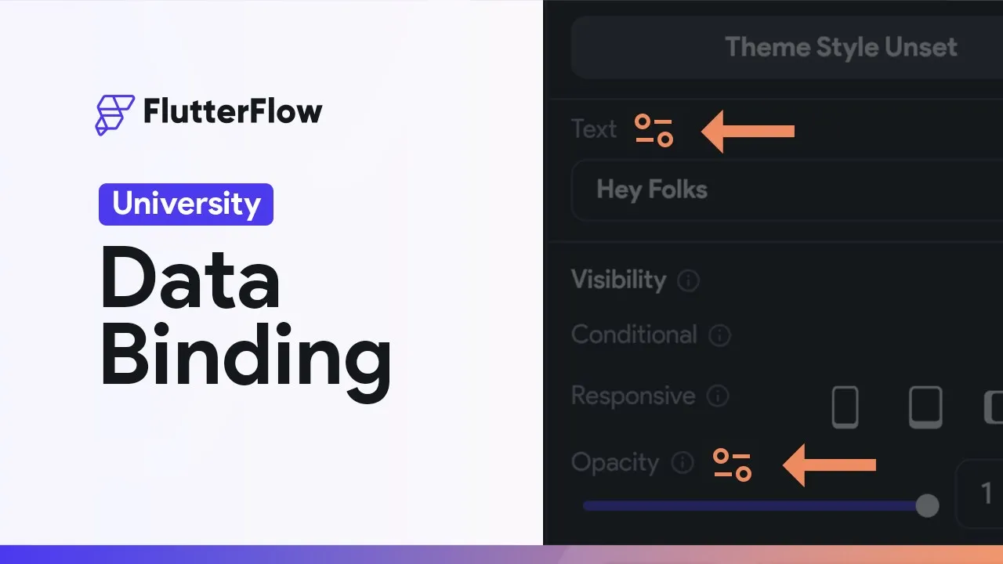
Task: Click the variable binding icon beside Text
Action: click(654, 131)
